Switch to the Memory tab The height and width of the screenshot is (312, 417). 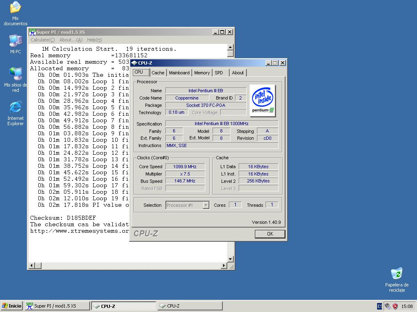tap(202, 73)
